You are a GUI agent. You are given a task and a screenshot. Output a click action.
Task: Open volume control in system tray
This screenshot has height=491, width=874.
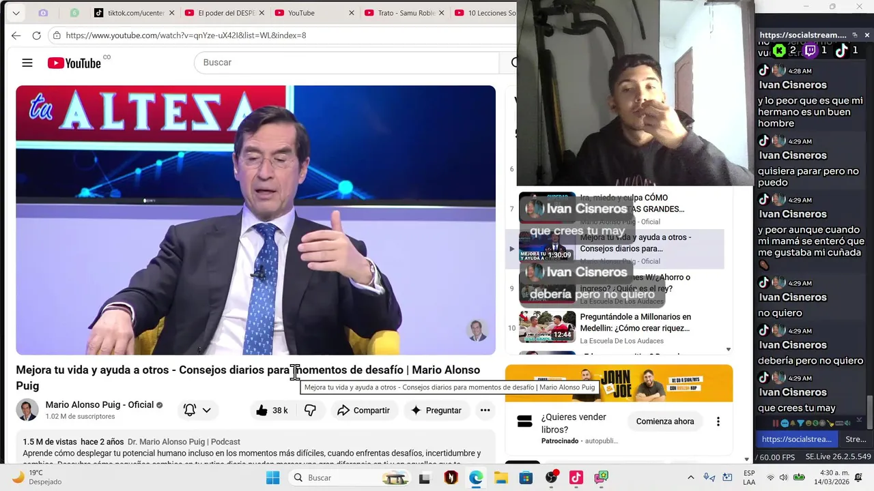(783, 477)
